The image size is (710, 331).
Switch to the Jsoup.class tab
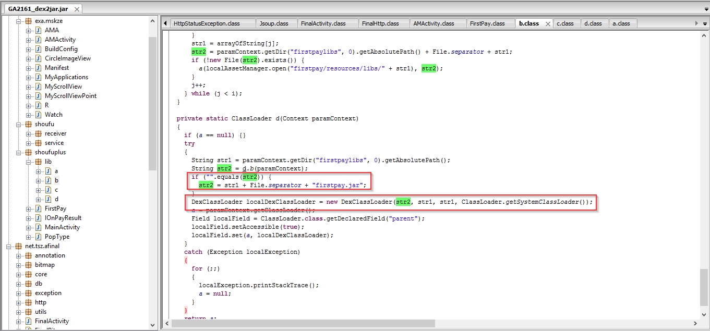click(x=273, y=23)
